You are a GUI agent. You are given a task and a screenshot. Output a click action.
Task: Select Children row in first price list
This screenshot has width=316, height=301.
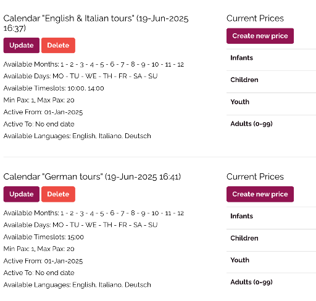coord(271,82)
